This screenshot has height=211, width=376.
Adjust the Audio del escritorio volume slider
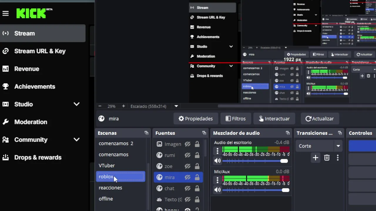pyautogui.click(x=256, y=161)
